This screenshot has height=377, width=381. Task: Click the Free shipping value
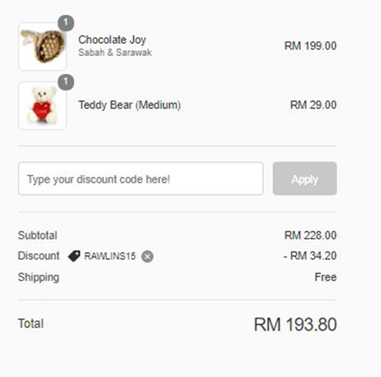[326, 277]
